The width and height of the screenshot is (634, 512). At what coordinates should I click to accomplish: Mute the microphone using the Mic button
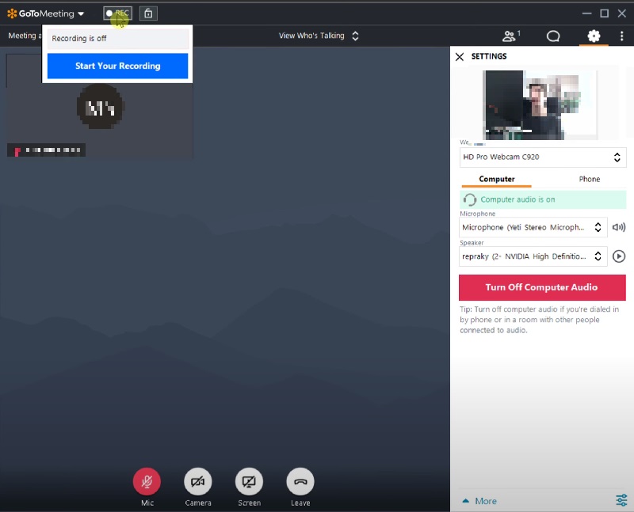point(147,480)
